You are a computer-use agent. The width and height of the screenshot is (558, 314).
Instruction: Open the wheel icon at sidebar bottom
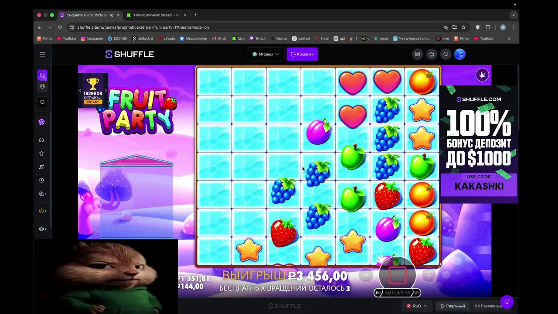(x=41, y=229)
